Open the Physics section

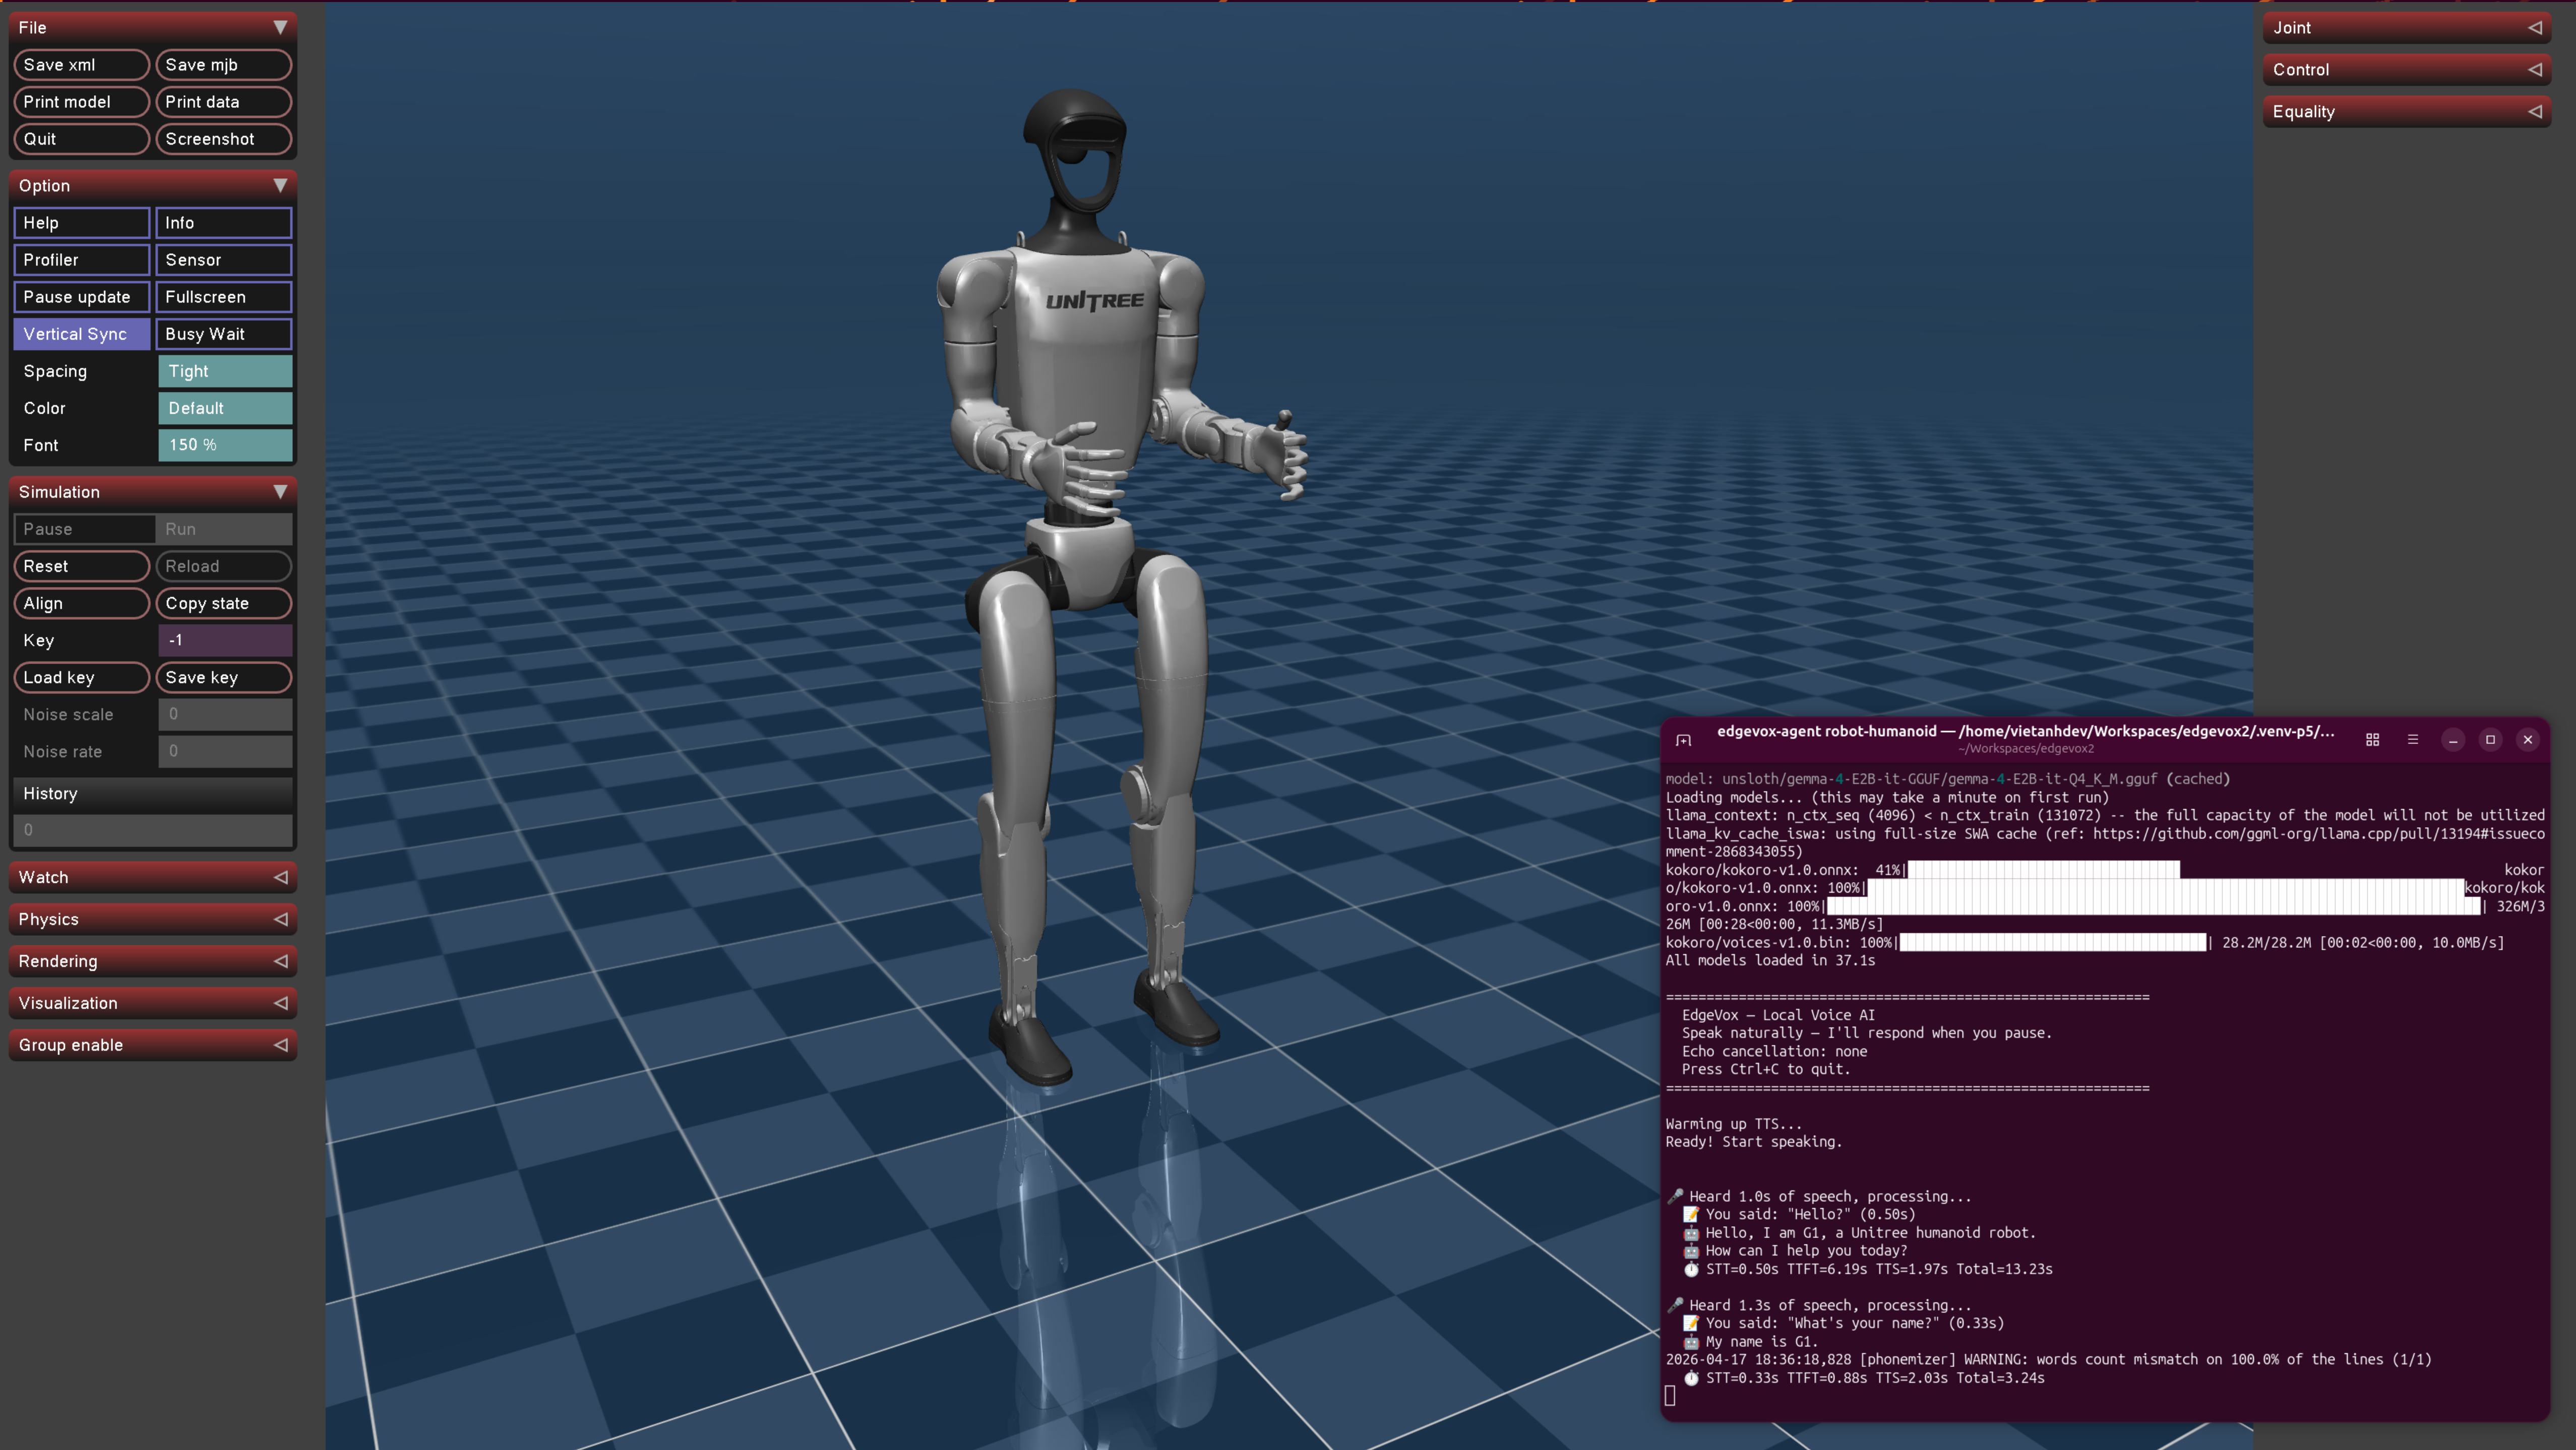[x=152, y=918]
